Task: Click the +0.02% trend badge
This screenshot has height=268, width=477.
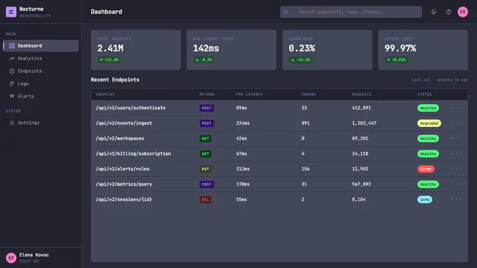Action: 397,60
